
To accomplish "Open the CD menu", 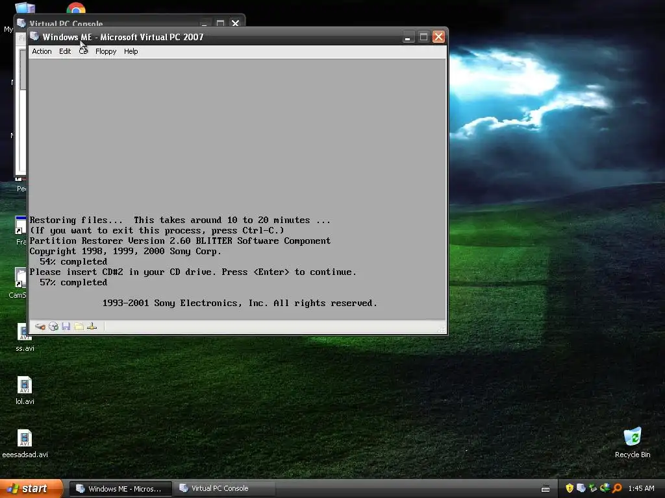I will click(84, 51).
